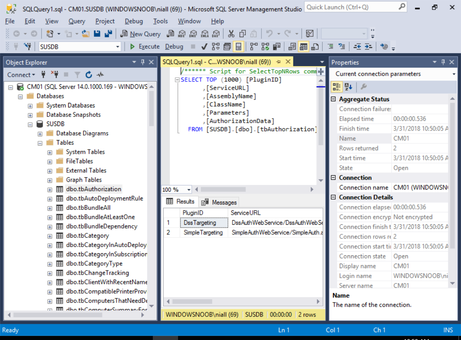Open the Tools menu
Screen dimensions: 461x340
coord(160,21)
